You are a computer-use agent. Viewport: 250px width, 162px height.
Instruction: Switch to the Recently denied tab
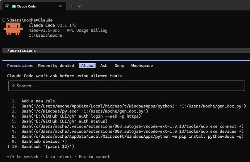coord(56,66)
